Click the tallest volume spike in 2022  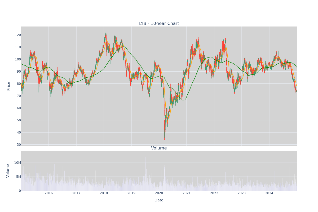point(220,172)
